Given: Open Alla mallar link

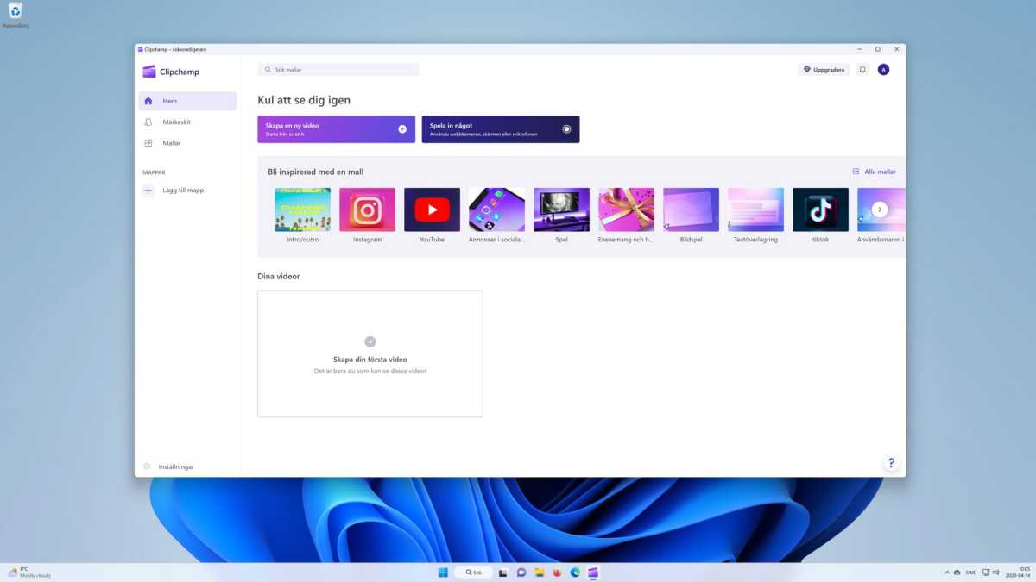Looking at the screenshot, I should (875, 172).
